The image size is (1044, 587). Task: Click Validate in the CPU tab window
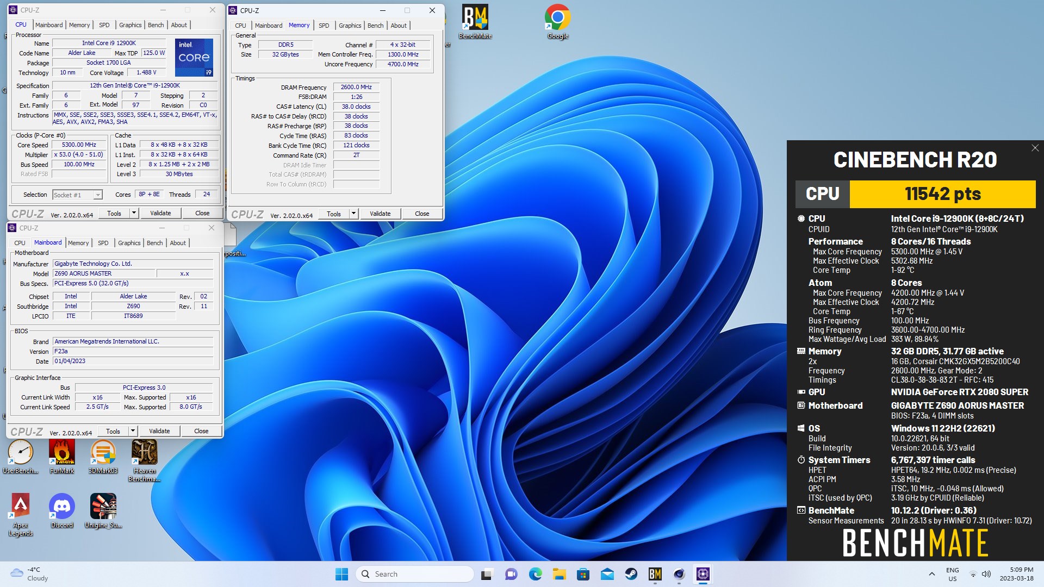point(160,213)
